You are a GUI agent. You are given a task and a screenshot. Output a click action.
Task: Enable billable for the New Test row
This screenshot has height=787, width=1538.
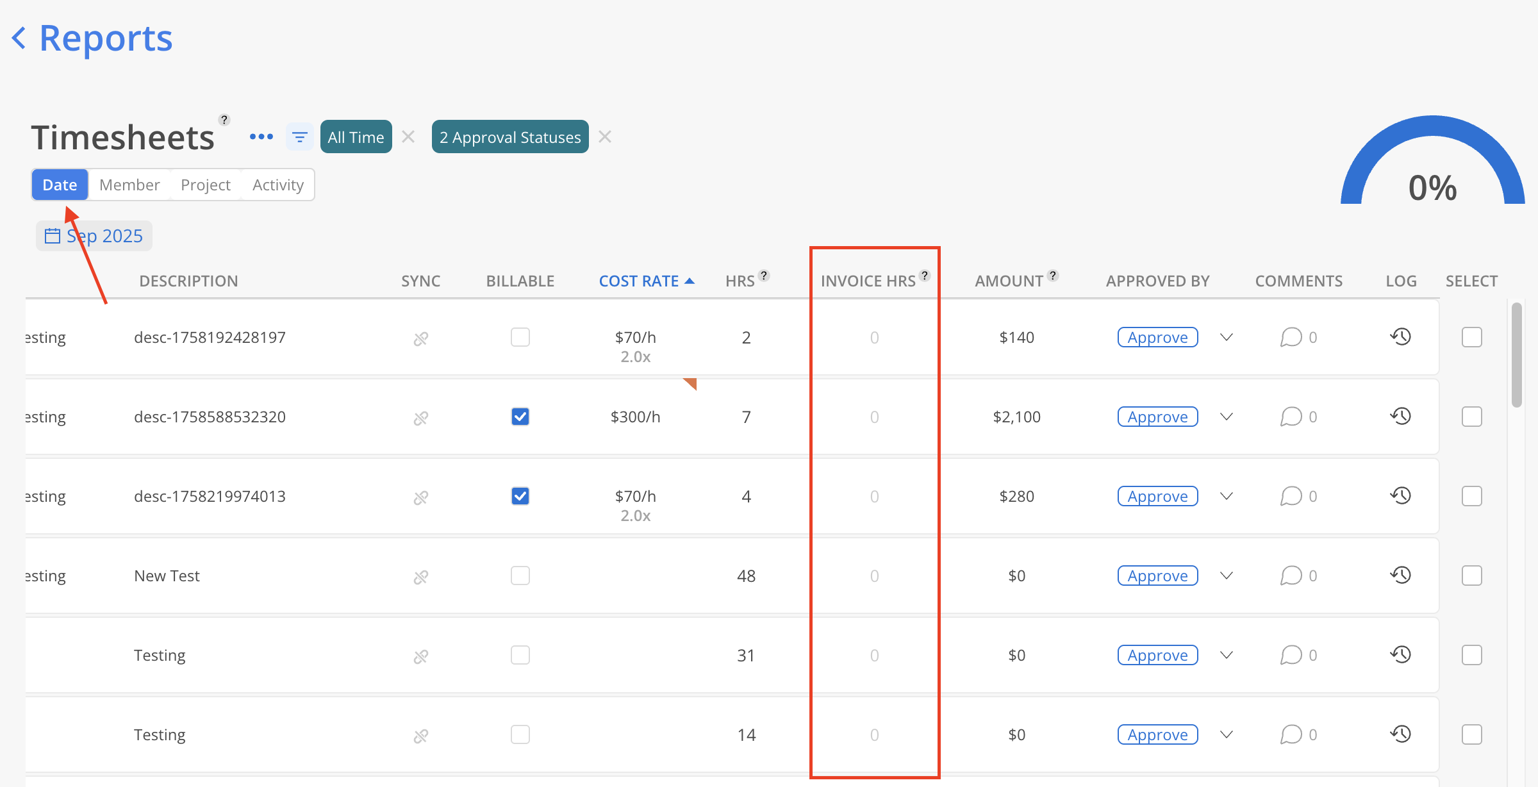[x=520, y=576]
